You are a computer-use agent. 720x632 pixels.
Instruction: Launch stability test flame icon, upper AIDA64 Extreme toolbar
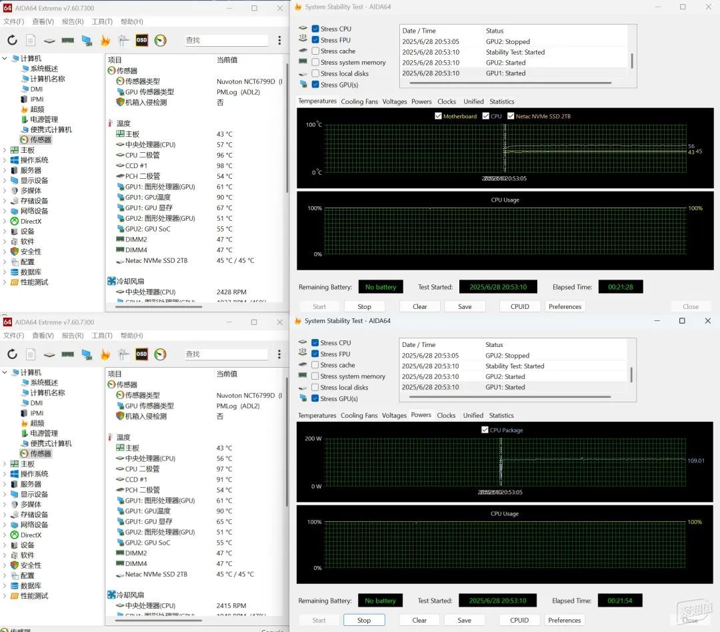pos(105,41)
